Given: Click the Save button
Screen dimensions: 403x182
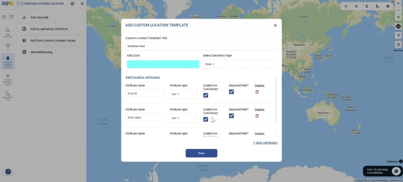Looking at the screenshot, I should pyautogui.click(x=201, y=153).
